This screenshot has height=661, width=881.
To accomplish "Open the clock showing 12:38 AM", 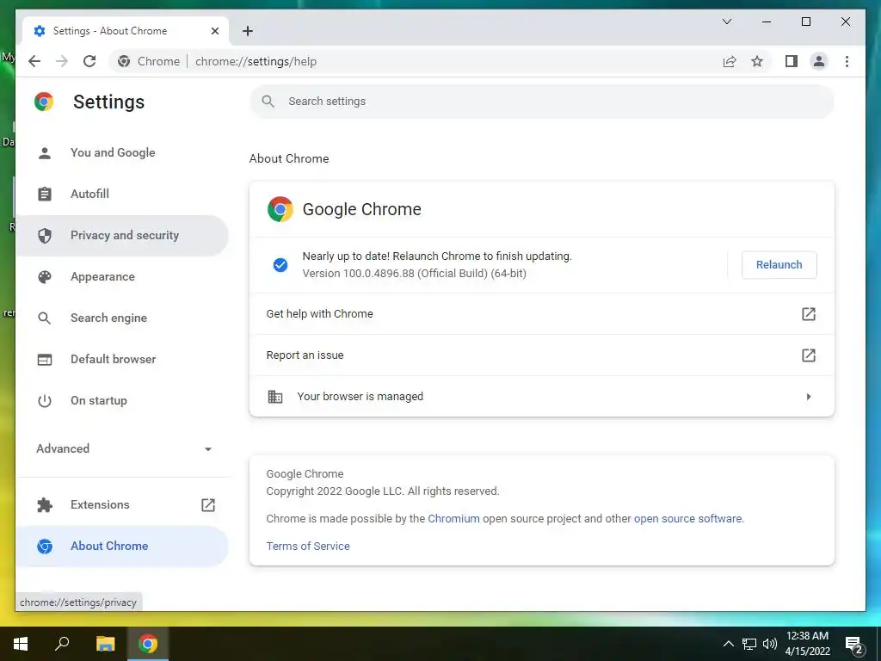I will pos(807,644).
